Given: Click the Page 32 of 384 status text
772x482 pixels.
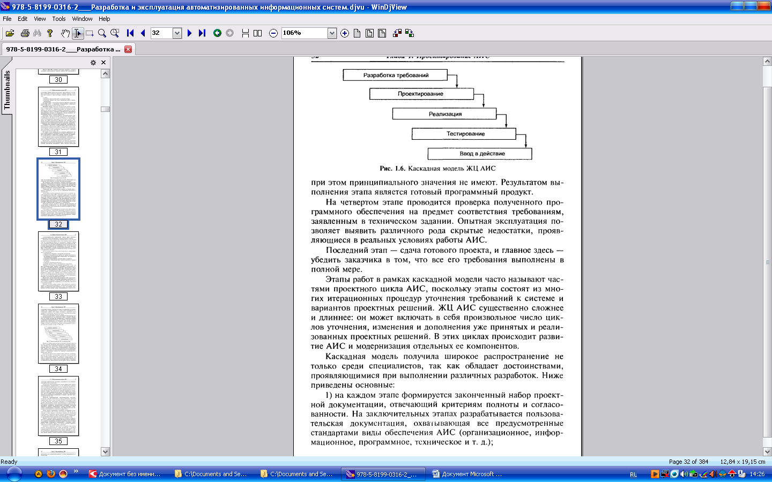Looking at the screenshot, I should 688,462.
